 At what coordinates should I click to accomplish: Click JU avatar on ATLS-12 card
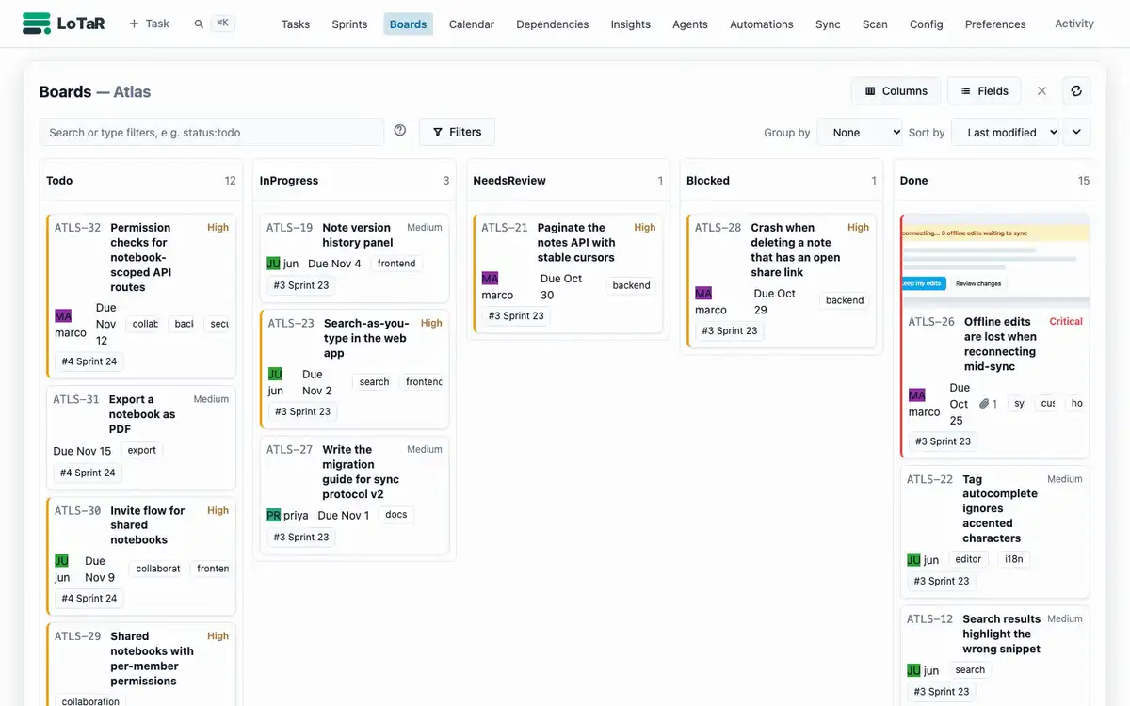pyautogui.click(x=913, y=671)
